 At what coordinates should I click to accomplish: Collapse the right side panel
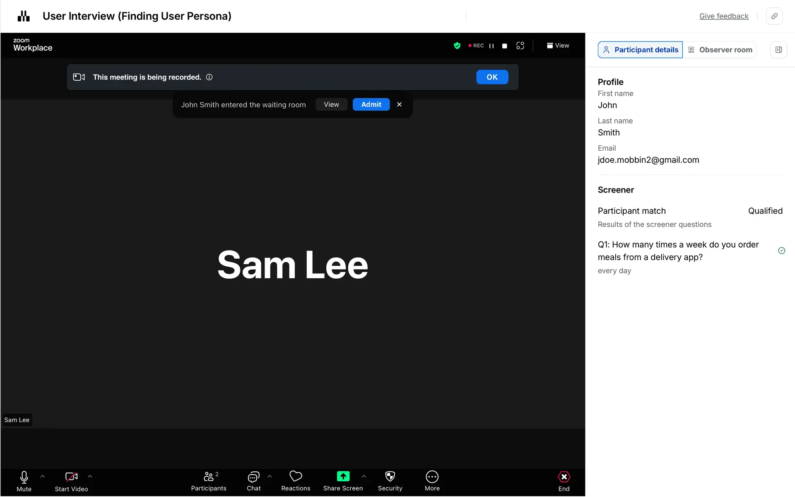point(778,50)
